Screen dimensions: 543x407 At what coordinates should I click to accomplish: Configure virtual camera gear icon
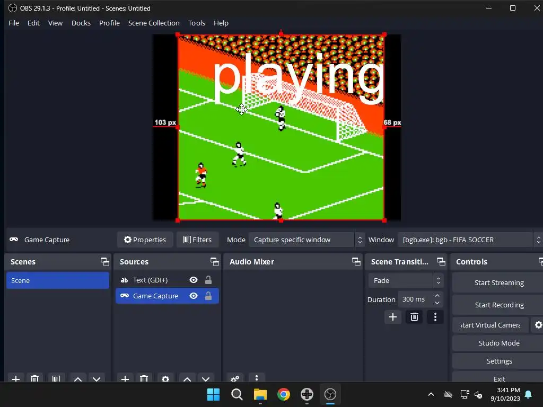click(538, 325)
